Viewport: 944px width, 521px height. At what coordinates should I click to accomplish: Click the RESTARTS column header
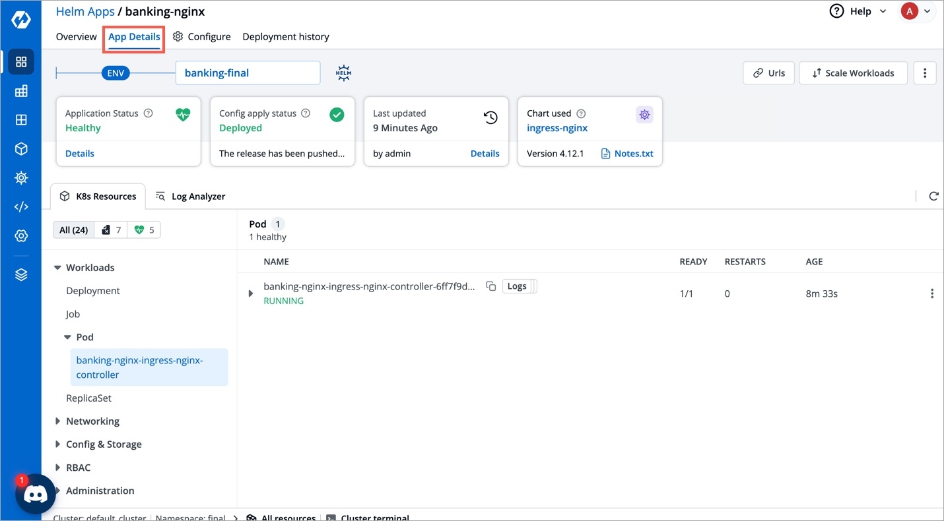coord(745,262)
